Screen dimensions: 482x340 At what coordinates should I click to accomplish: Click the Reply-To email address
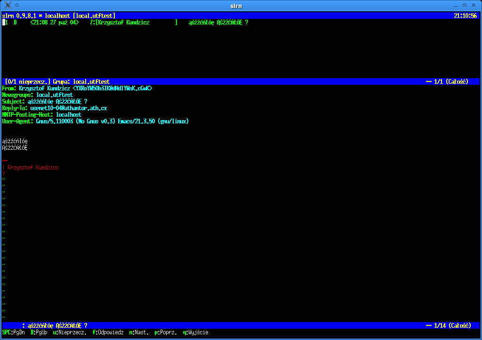pyautogui.click(x=69, y=108)
